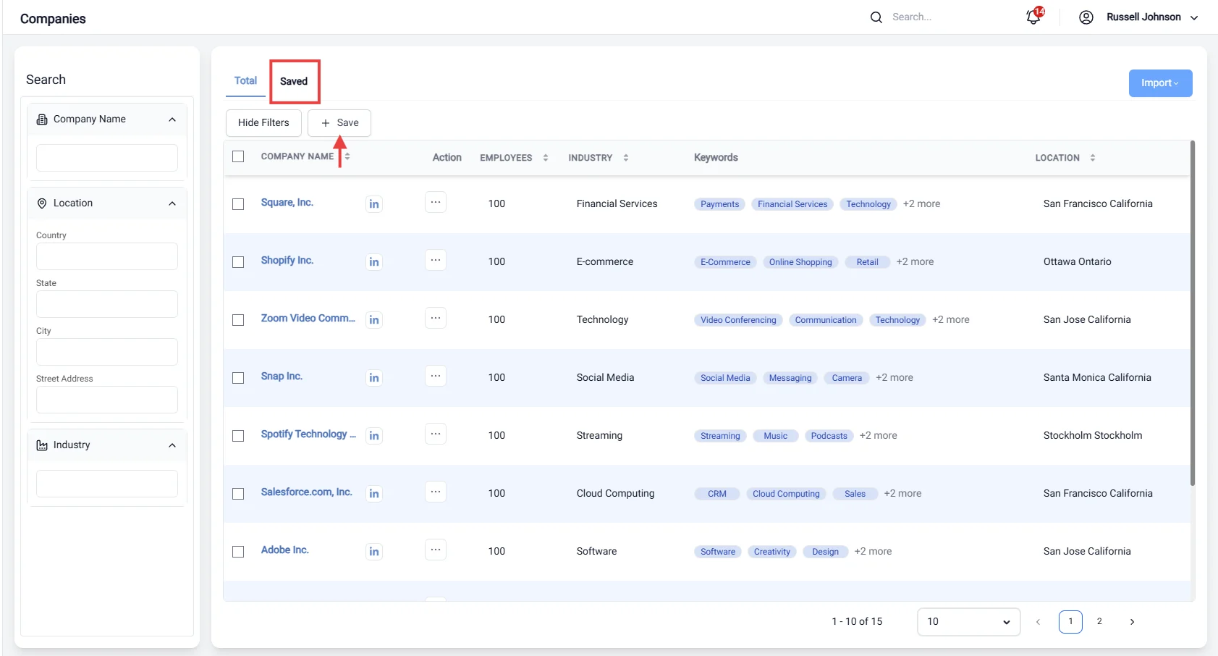This screenshot has height=656, width=1218.
Task: Go to page 1
Action: pos(1070,622)
